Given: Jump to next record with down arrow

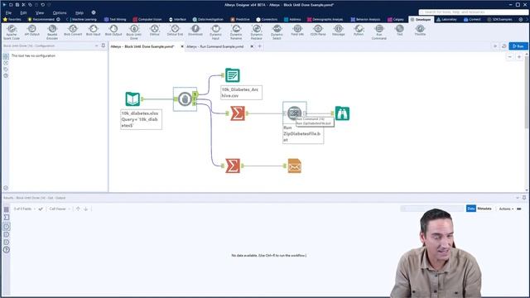Looking at the screenshot, I should coord(86,209).
